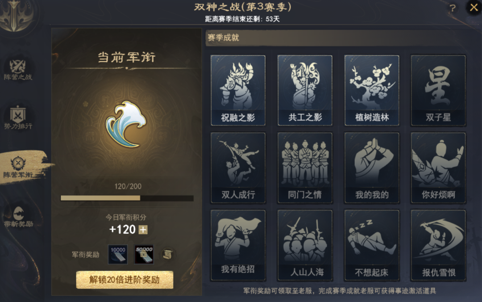482x302 pixels.
Task: Open the 报仇雪恨 achievement card
Action: (438, 245)
